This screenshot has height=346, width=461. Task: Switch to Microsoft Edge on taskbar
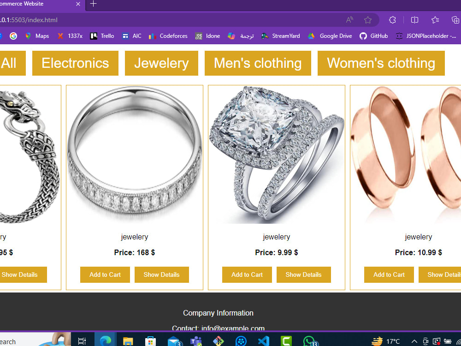tap(105, 341)
